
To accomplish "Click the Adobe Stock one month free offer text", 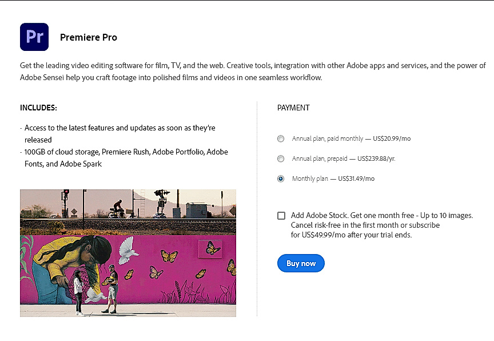I will [383, 215].
